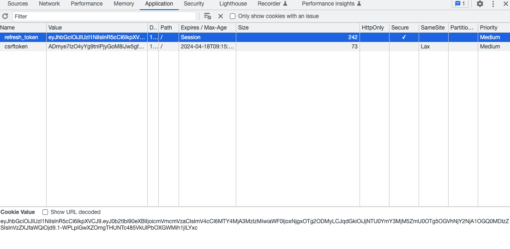Sort by Value column header
This screenshot has width=510, height=249.
pos(97,28)
